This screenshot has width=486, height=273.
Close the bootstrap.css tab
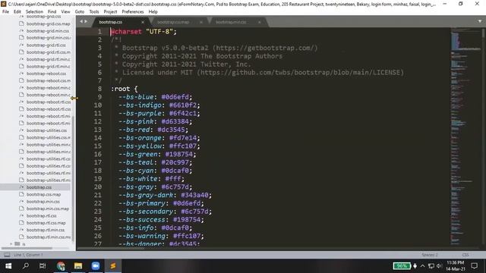tap(143, 22)
